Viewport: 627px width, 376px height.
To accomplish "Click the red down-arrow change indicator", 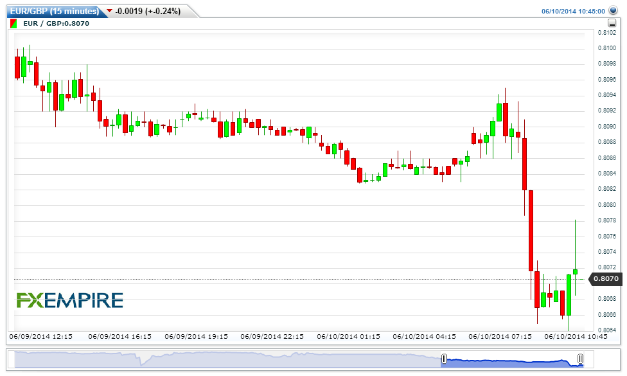I will pyautogui.click(x=110, y=11).
